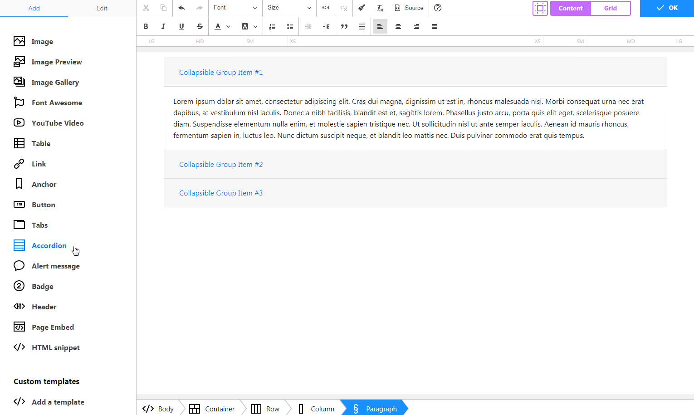Add an Image widget

(34, 41)
